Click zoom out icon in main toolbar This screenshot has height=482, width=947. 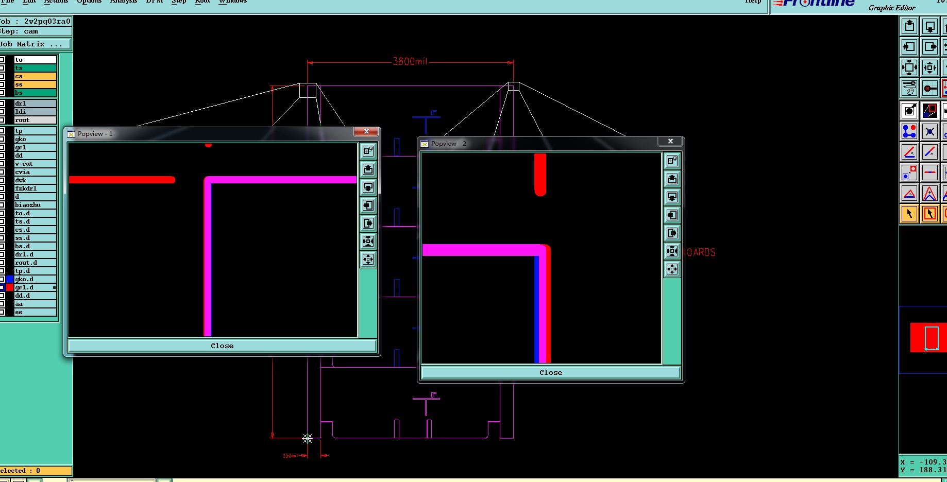930,67
